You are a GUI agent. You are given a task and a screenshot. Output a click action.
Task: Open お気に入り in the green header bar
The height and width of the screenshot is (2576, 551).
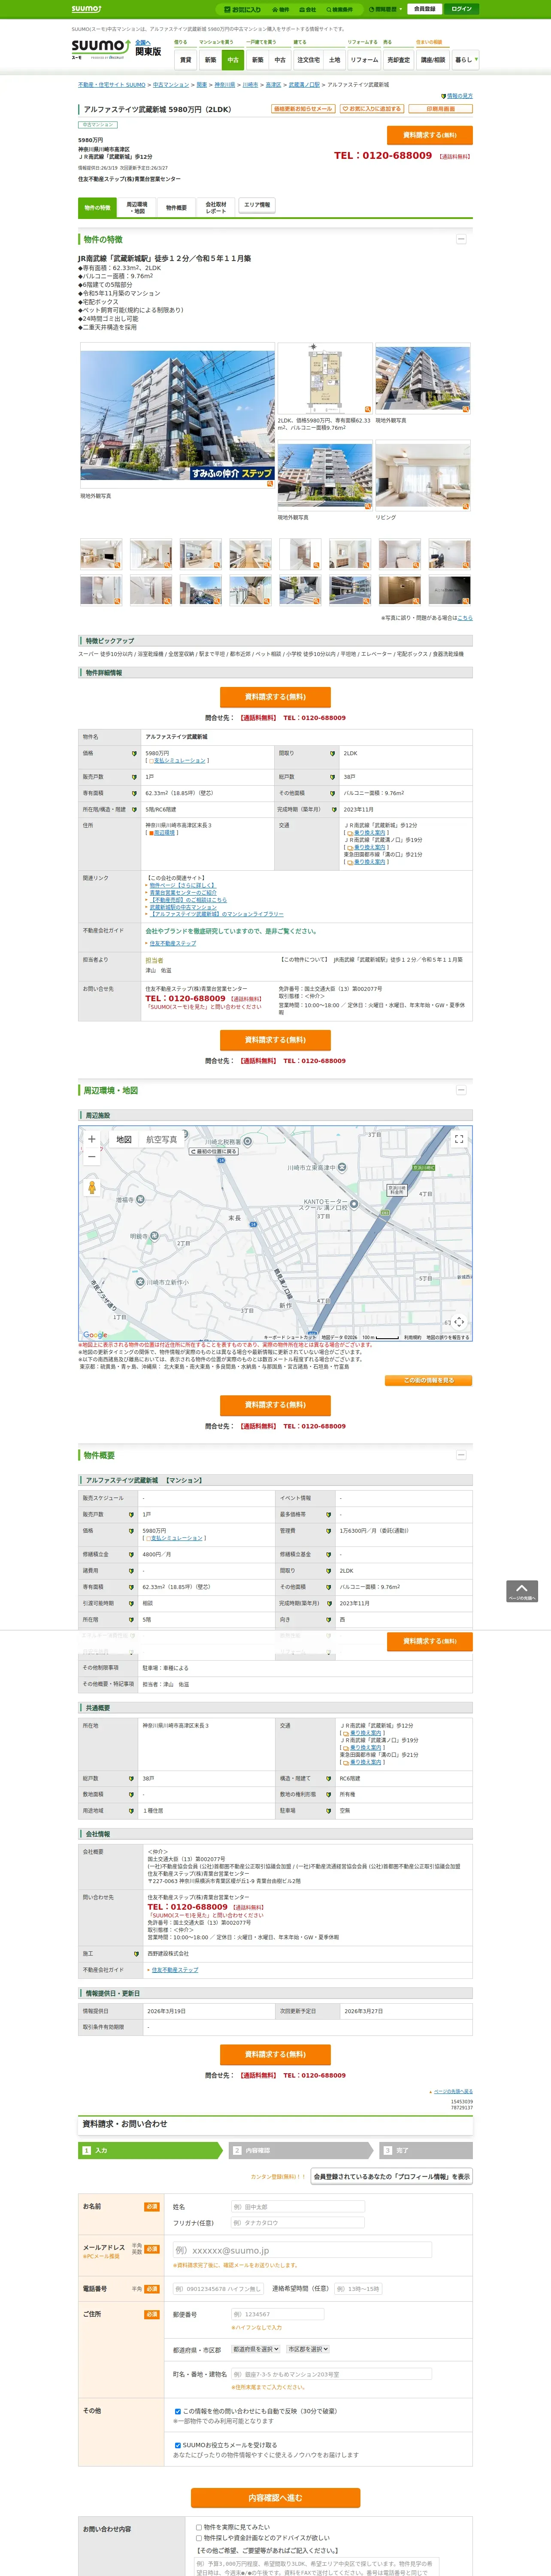coord(243,9)
